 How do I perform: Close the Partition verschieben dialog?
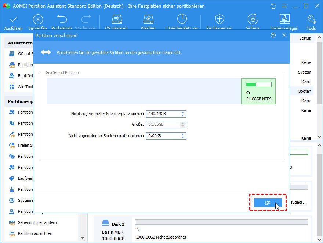pyautogui.click(x=284, y=35)
